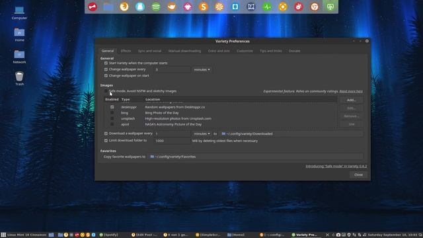This screenshot has height=238, width=423.
Task: Select the General tab
Action: pos(107,51)
